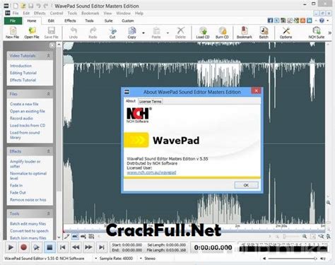Click the Scrub play button
Viewport: 335px width, 265px height.
tap(37, 247)
